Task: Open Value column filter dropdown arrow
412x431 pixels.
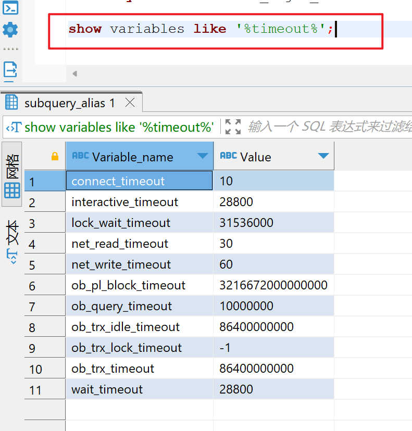Action: 323,156
